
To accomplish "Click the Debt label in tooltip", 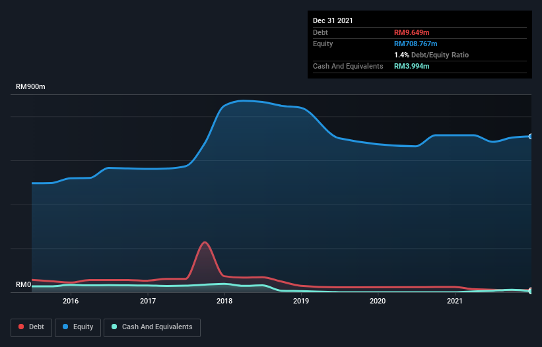I will [320, 32].
